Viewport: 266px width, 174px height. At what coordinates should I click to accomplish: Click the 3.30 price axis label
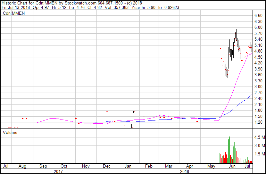[258, 81]
